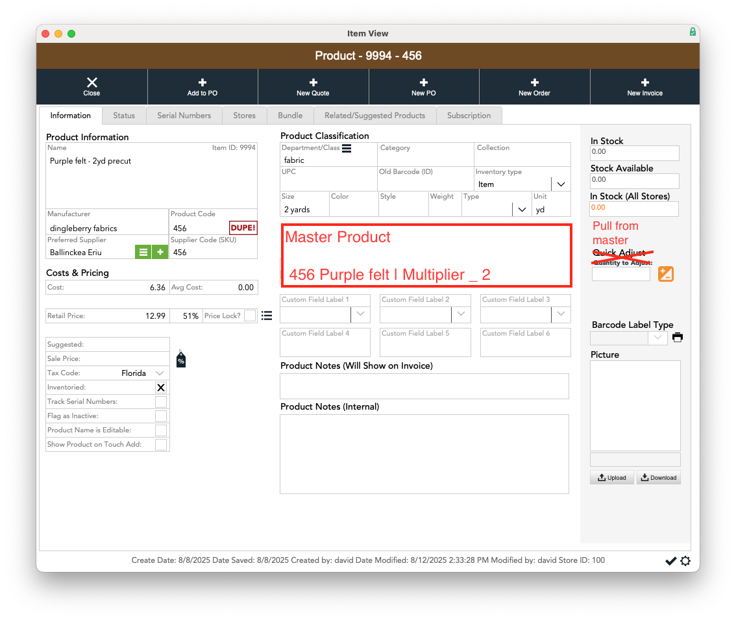This screenshot has height=620, width=736.
Task: Open the Department/Class list icon
Action: tap(347, 149)
